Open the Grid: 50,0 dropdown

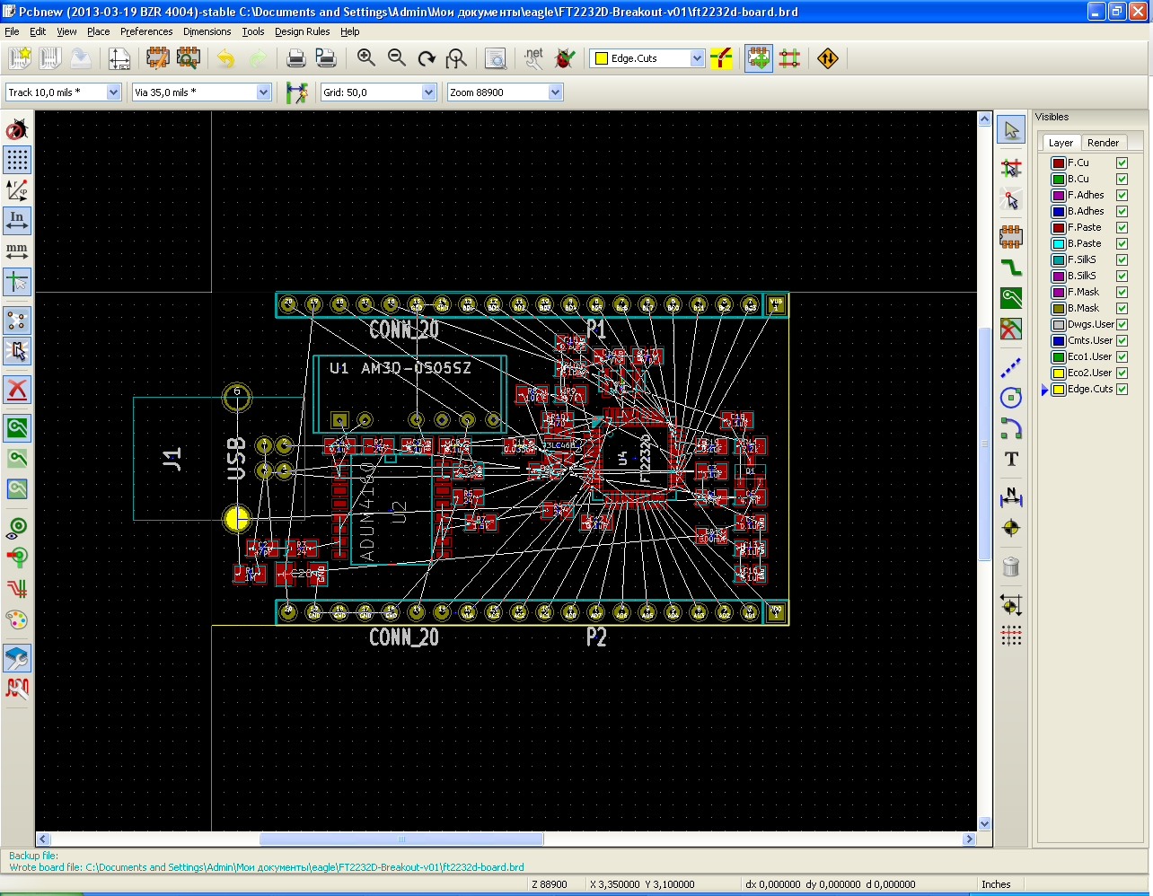(428, 92)
